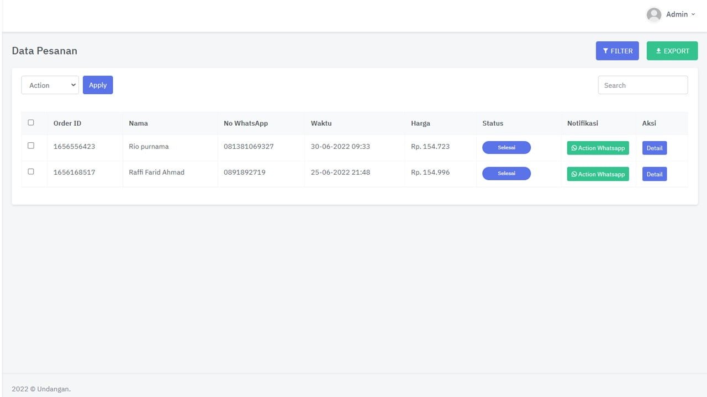Image resolution: width=707 pixels, height=397 pixels.
Task: Click Selesai status badge for order 1656168517
Action: [x=506, y=174]
